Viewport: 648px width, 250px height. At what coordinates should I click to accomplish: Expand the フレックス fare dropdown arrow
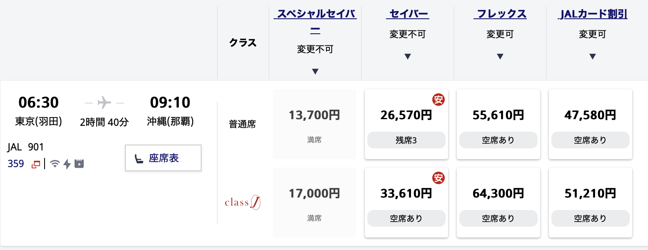500,56
